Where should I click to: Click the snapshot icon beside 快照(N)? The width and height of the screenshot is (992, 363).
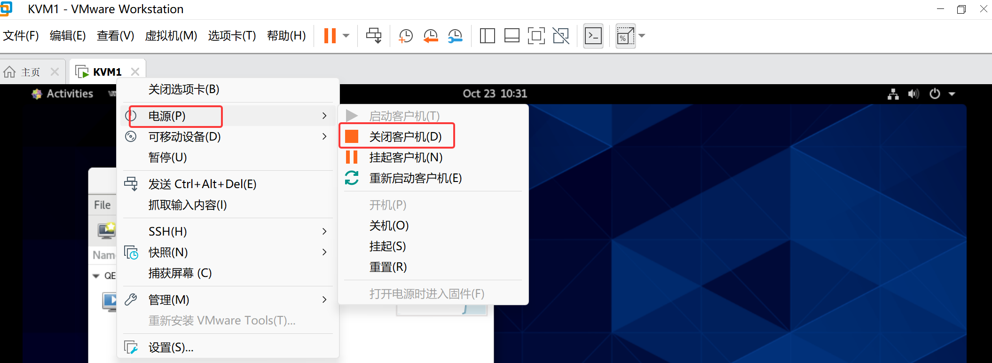pos(131,252)
